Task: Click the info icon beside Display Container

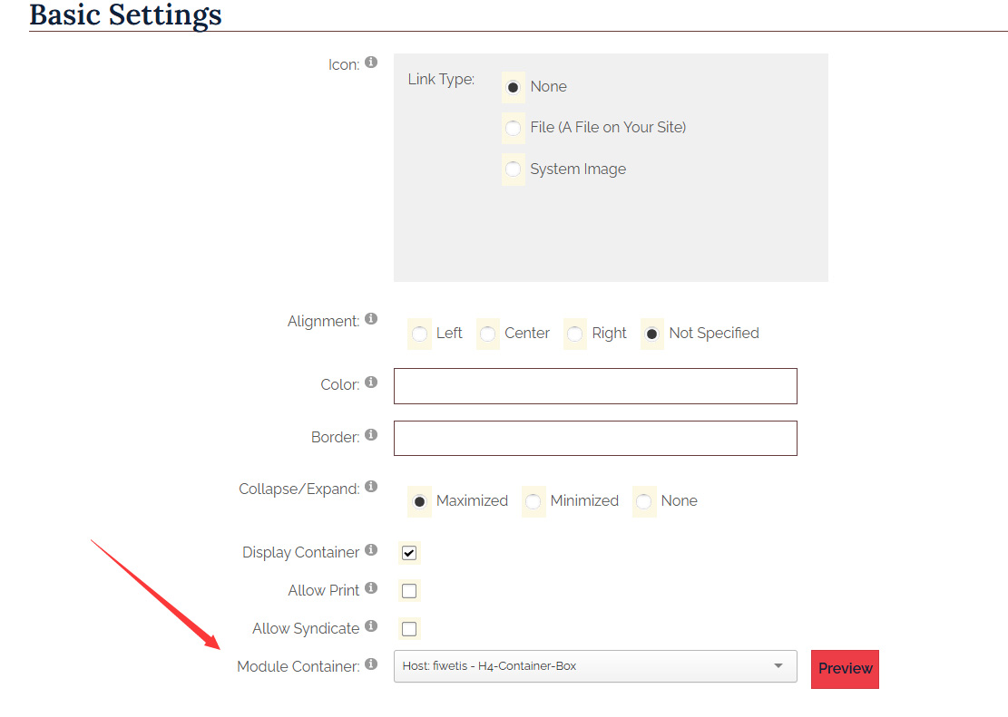Action: (371, 550)
